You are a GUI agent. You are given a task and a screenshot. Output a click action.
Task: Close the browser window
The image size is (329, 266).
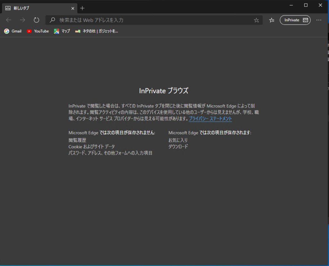[x=320, y=5]
